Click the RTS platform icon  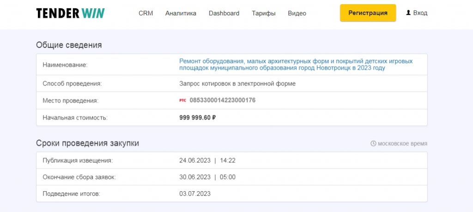[183, 100]
